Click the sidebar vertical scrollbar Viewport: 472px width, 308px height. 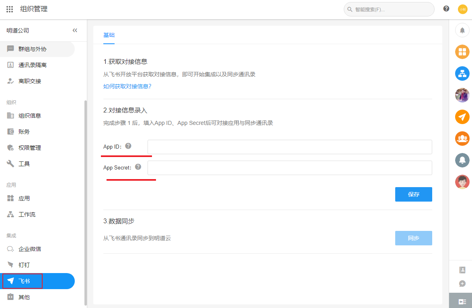[x=86, y=203]
